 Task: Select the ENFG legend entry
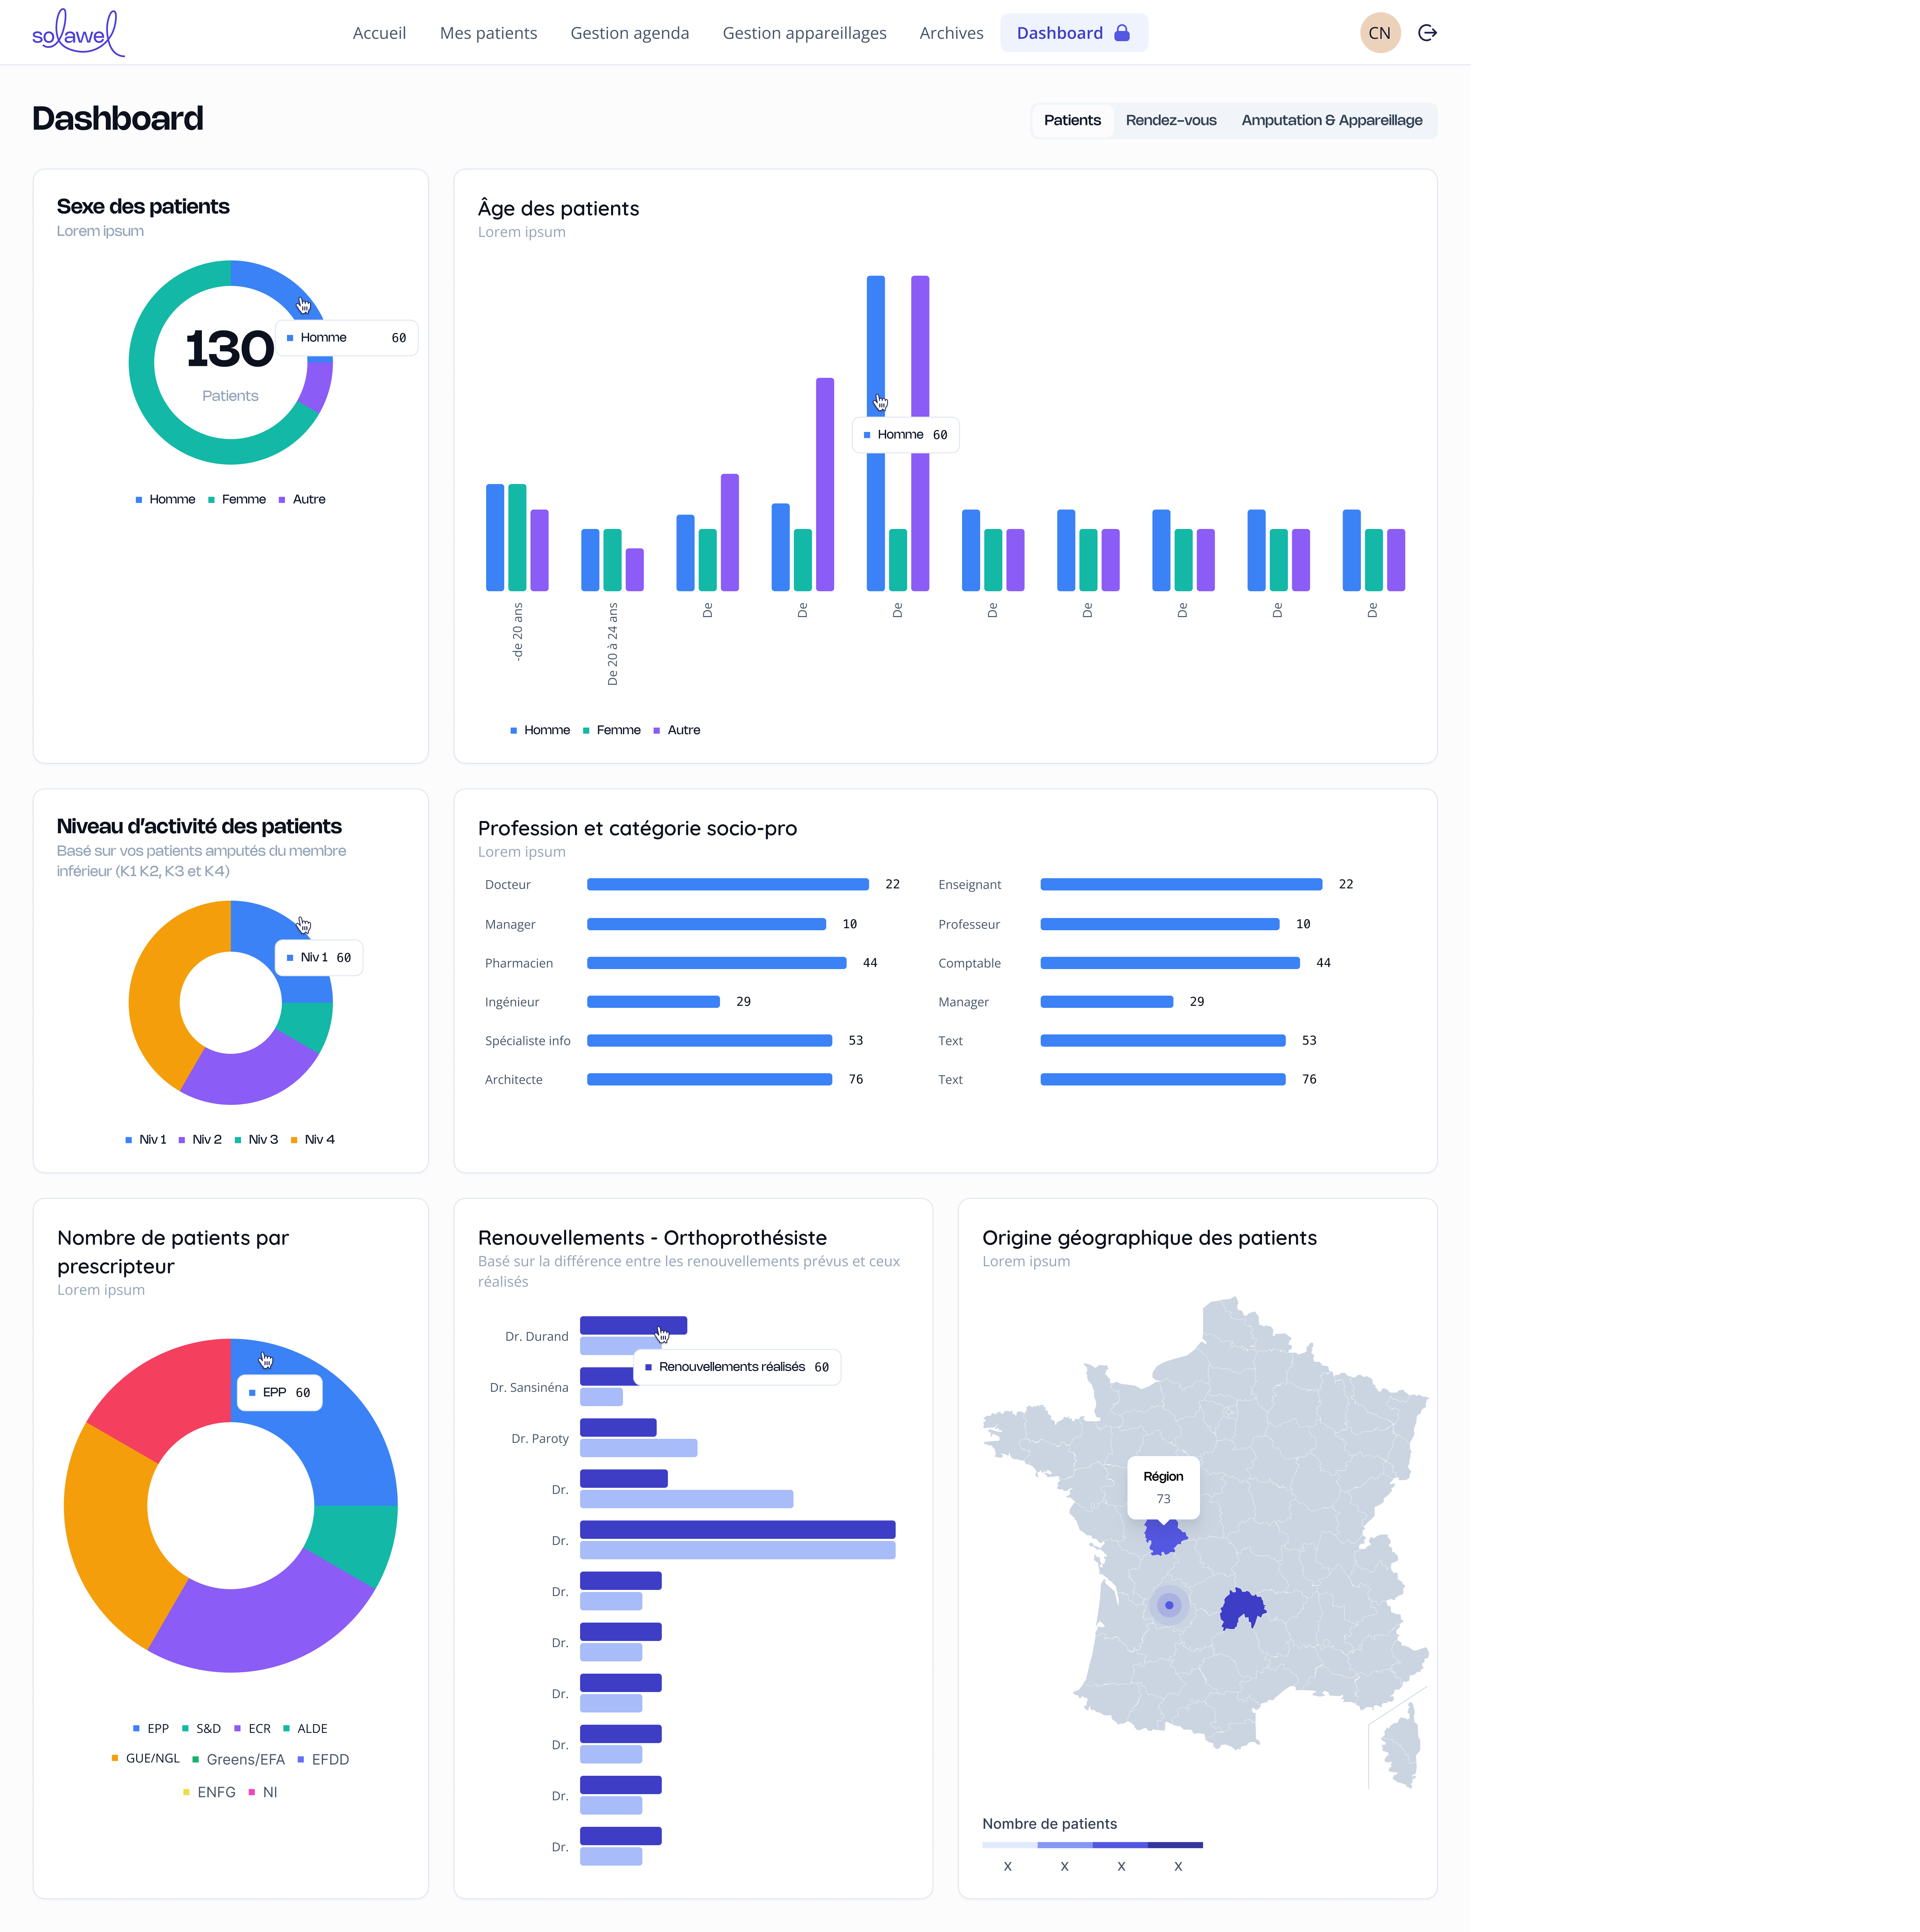[x=209, y=1792]
